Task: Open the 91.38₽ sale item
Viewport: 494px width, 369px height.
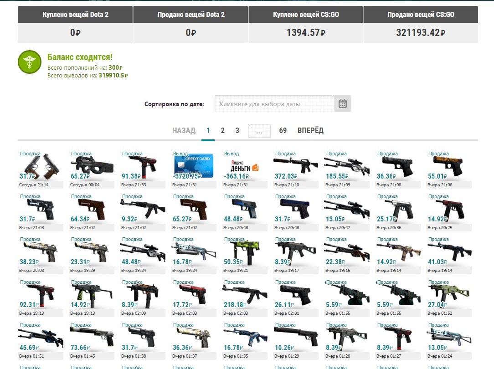Action: [143, 169]
